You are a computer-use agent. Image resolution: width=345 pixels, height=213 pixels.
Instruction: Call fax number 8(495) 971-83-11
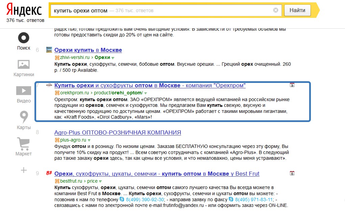254,200
